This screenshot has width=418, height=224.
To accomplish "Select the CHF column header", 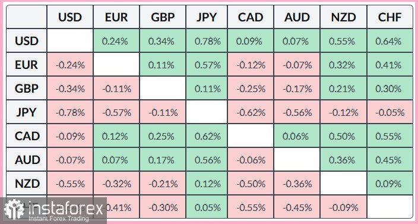I will pyautogui.click(x=389, y=17).
